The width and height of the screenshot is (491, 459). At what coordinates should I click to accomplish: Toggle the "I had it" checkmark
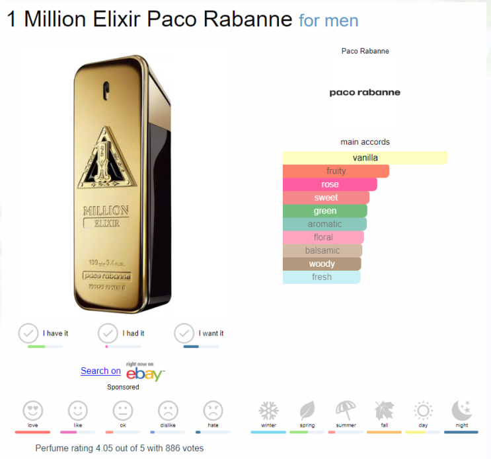coord(108,334)
